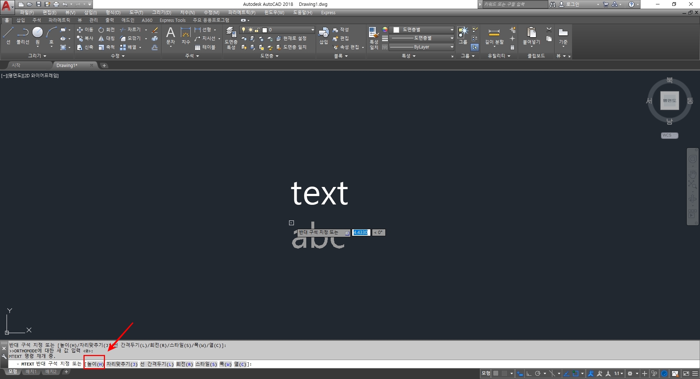Toggle polar tracking in status bar
The width and height of the screenshot is (700, 379).
[537, 374]
